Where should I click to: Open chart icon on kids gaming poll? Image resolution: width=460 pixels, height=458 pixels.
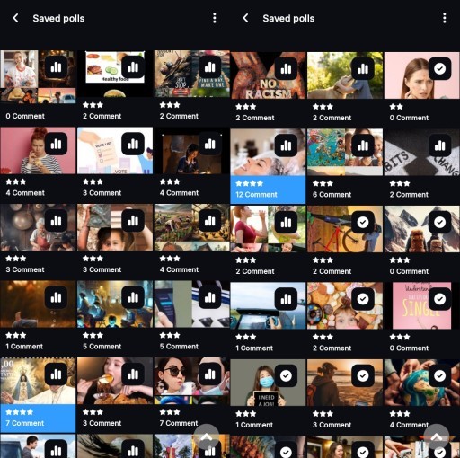click(133, 297)
